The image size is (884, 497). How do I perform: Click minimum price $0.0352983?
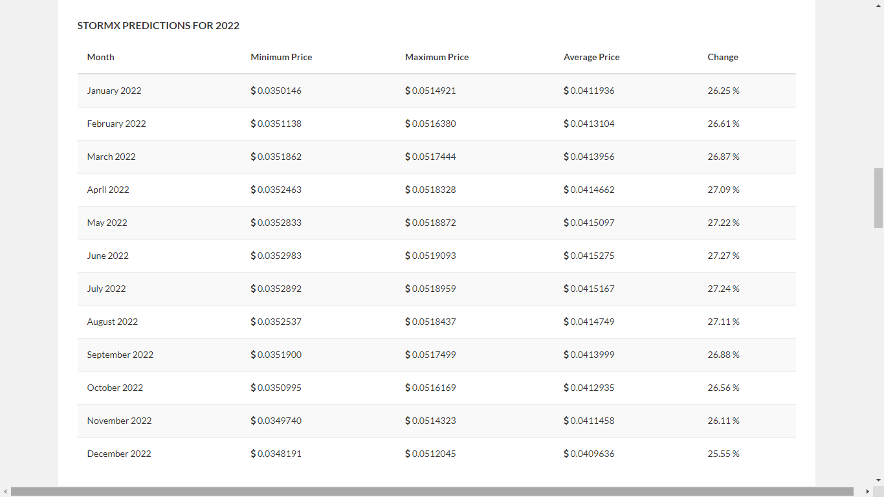(276, 256)
